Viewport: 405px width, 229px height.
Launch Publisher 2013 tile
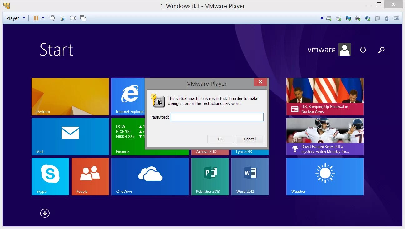click(210, 177)
